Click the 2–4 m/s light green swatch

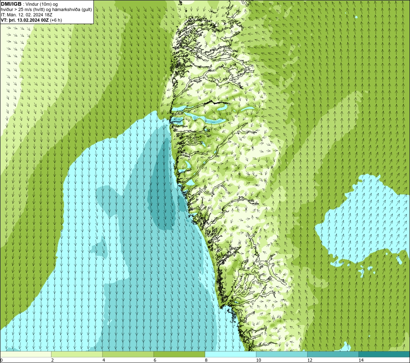pyautogui.click(x=77, y=354)
